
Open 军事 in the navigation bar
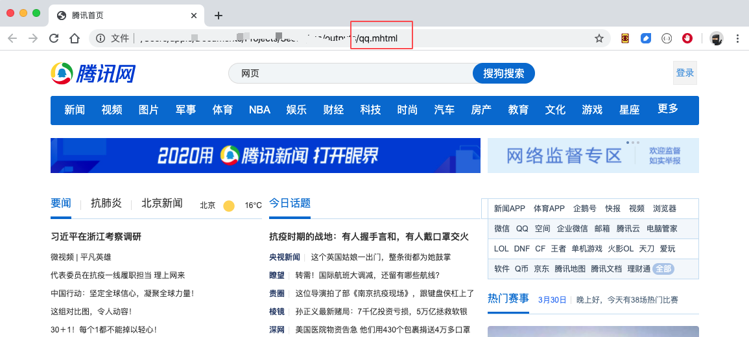(186, 110)
